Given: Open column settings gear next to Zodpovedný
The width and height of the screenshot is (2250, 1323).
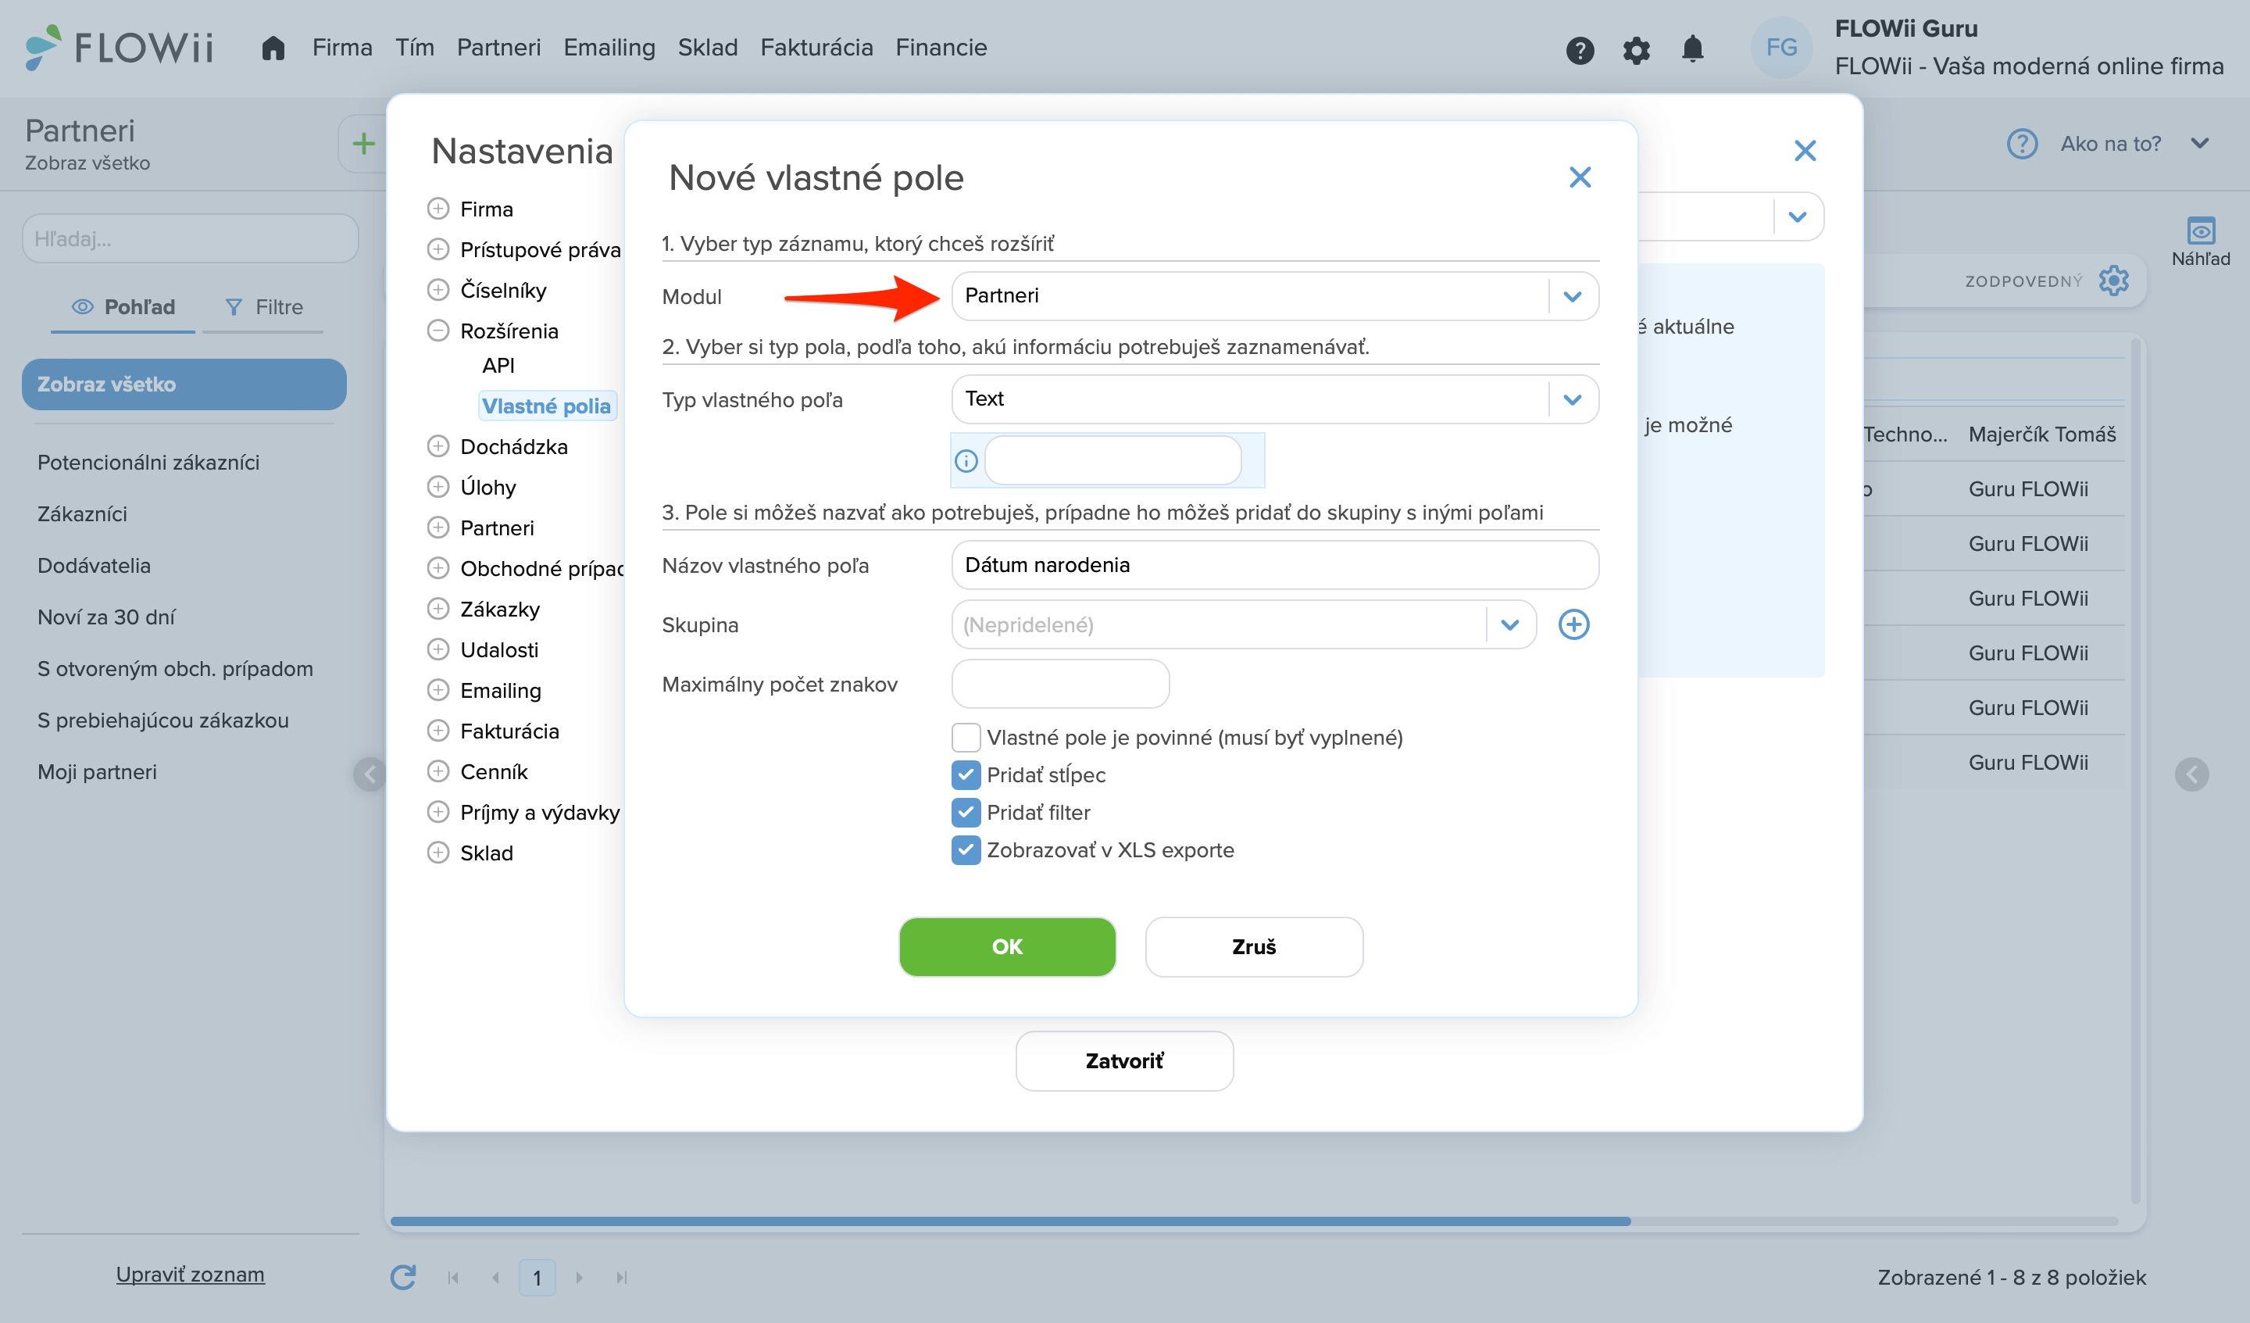Looking at the screenshot, I should (2113, 281).
